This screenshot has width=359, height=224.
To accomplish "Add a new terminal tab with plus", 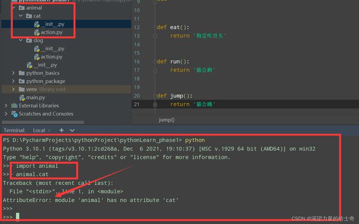I will [61, 130].
